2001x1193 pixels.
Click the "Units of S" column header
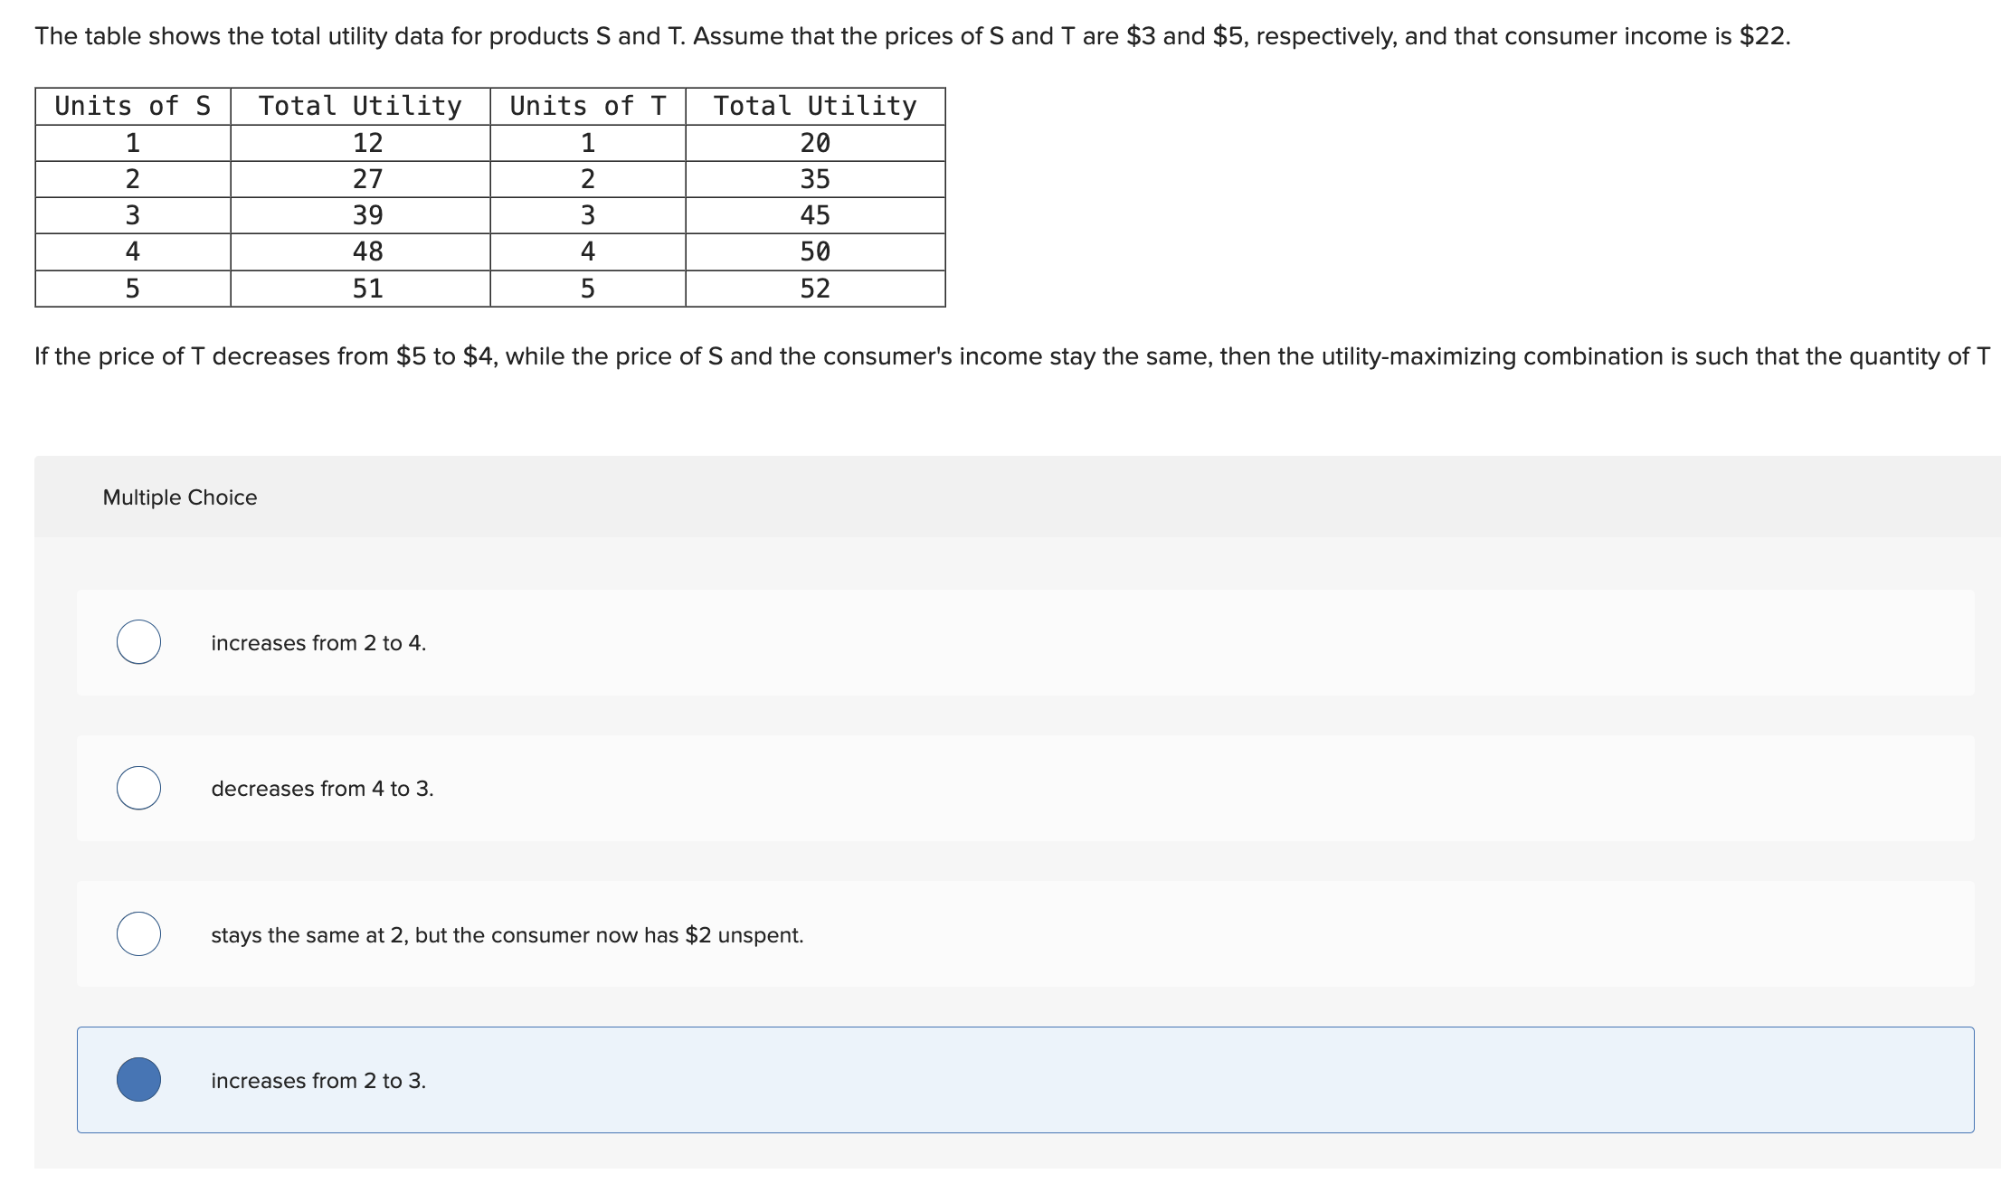click(x=132, y=105)
